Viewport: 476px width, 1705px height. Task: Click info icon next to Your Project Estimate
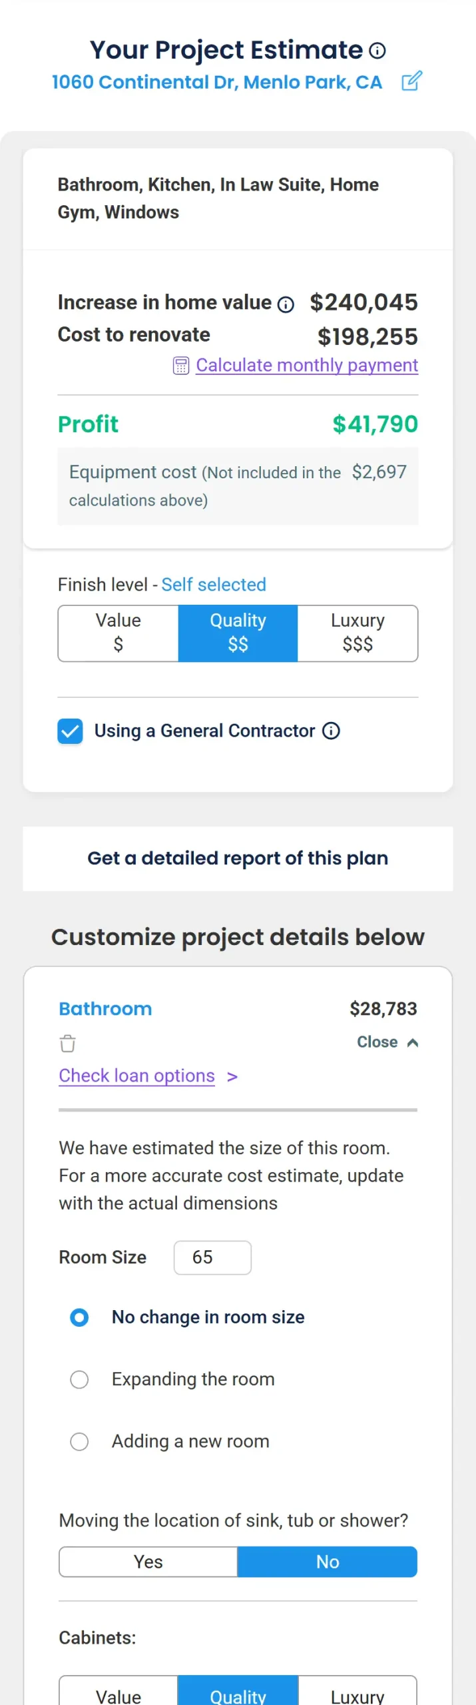[377, 51]
